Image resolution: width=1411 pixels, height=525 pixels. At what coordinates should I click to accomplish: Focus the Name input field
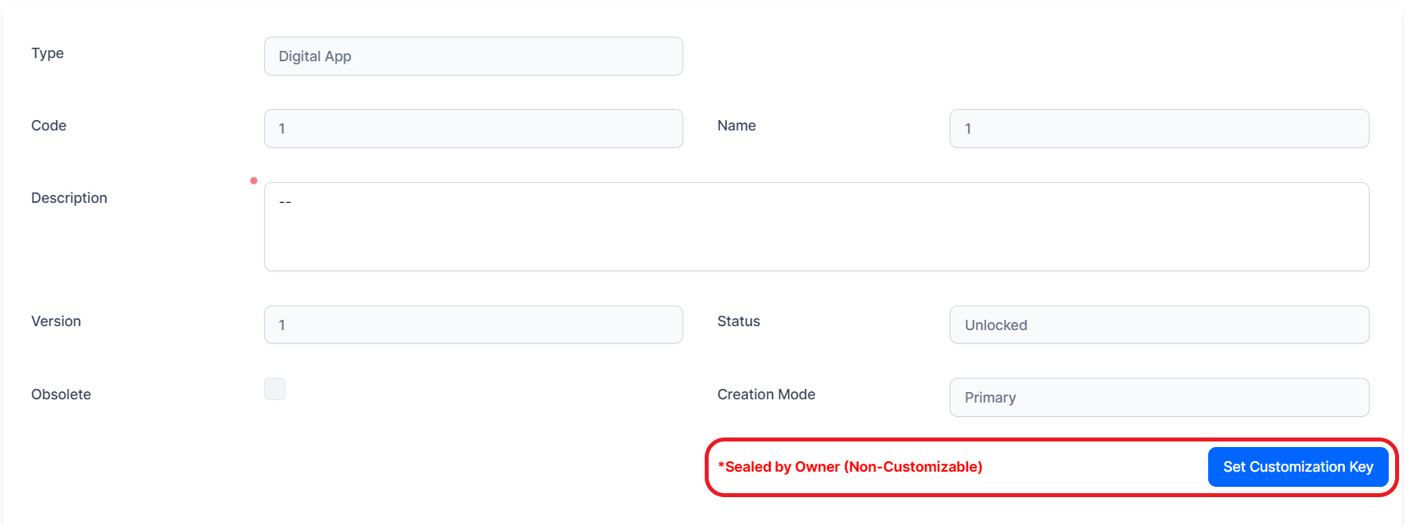point(1159,129)
